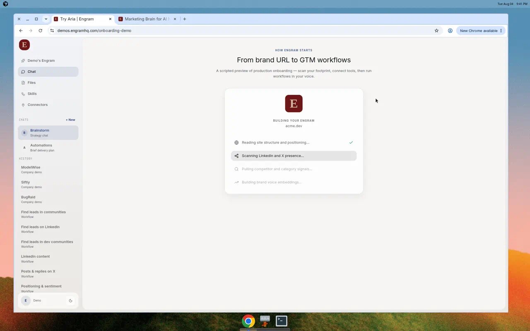
Task: Select the Automations brief delivery plan chat
Action: 48,148
